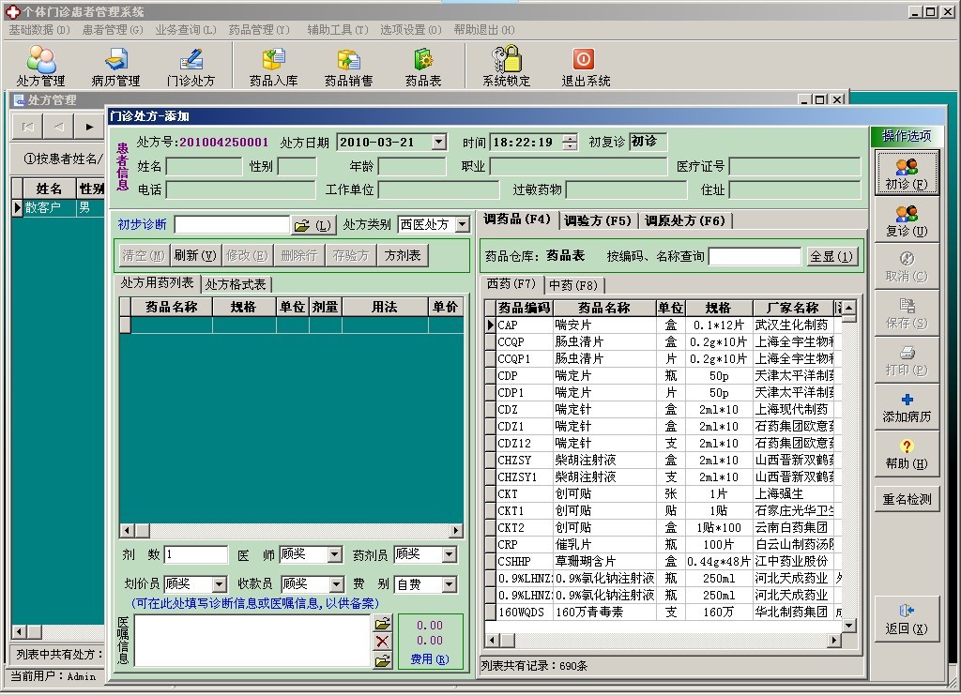Click the 病历管理 toolbar icon
The height and width of the screenshot is (696, 961).
pos(115,66)
